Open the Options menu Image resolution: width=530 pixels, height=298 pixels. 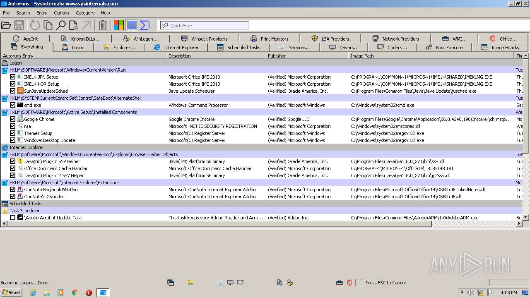[x=62, y=13]
